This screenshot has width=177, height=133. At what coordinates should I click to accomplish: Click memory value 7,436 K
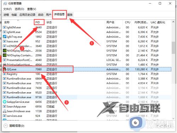(x=143, y=37)
